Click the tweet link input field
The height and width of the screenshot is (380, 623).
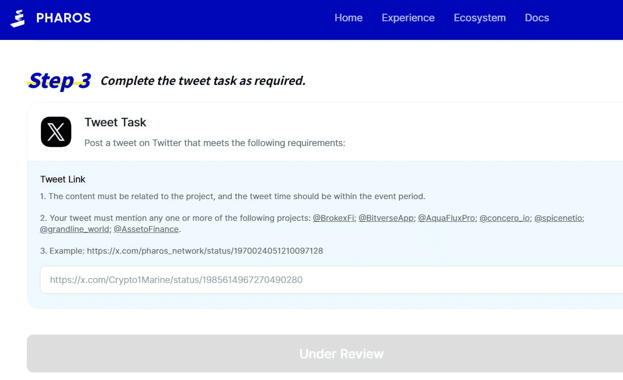pyautogui.click(x=329, y=280)
